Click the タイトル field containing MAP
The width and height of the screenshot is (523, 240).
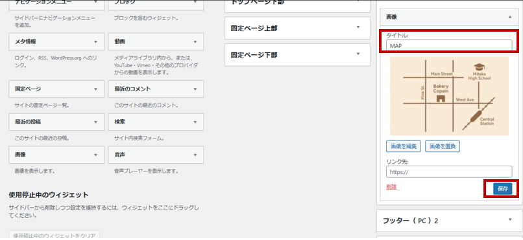tap(449, 45)
